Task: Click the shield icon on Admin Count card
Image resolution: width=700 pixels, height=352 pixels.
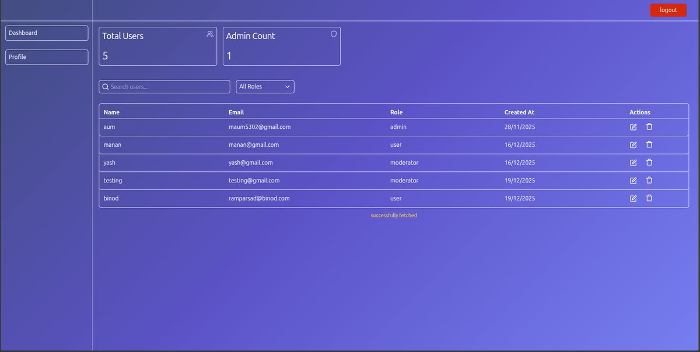Action: click(334, 34)
